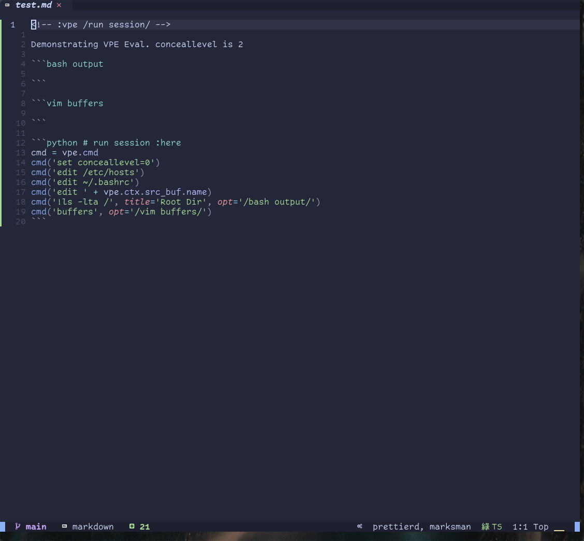Click the closing fence on line 6
Image resolution: width=584 pixels, height=541 pixels.
point(38,82)
